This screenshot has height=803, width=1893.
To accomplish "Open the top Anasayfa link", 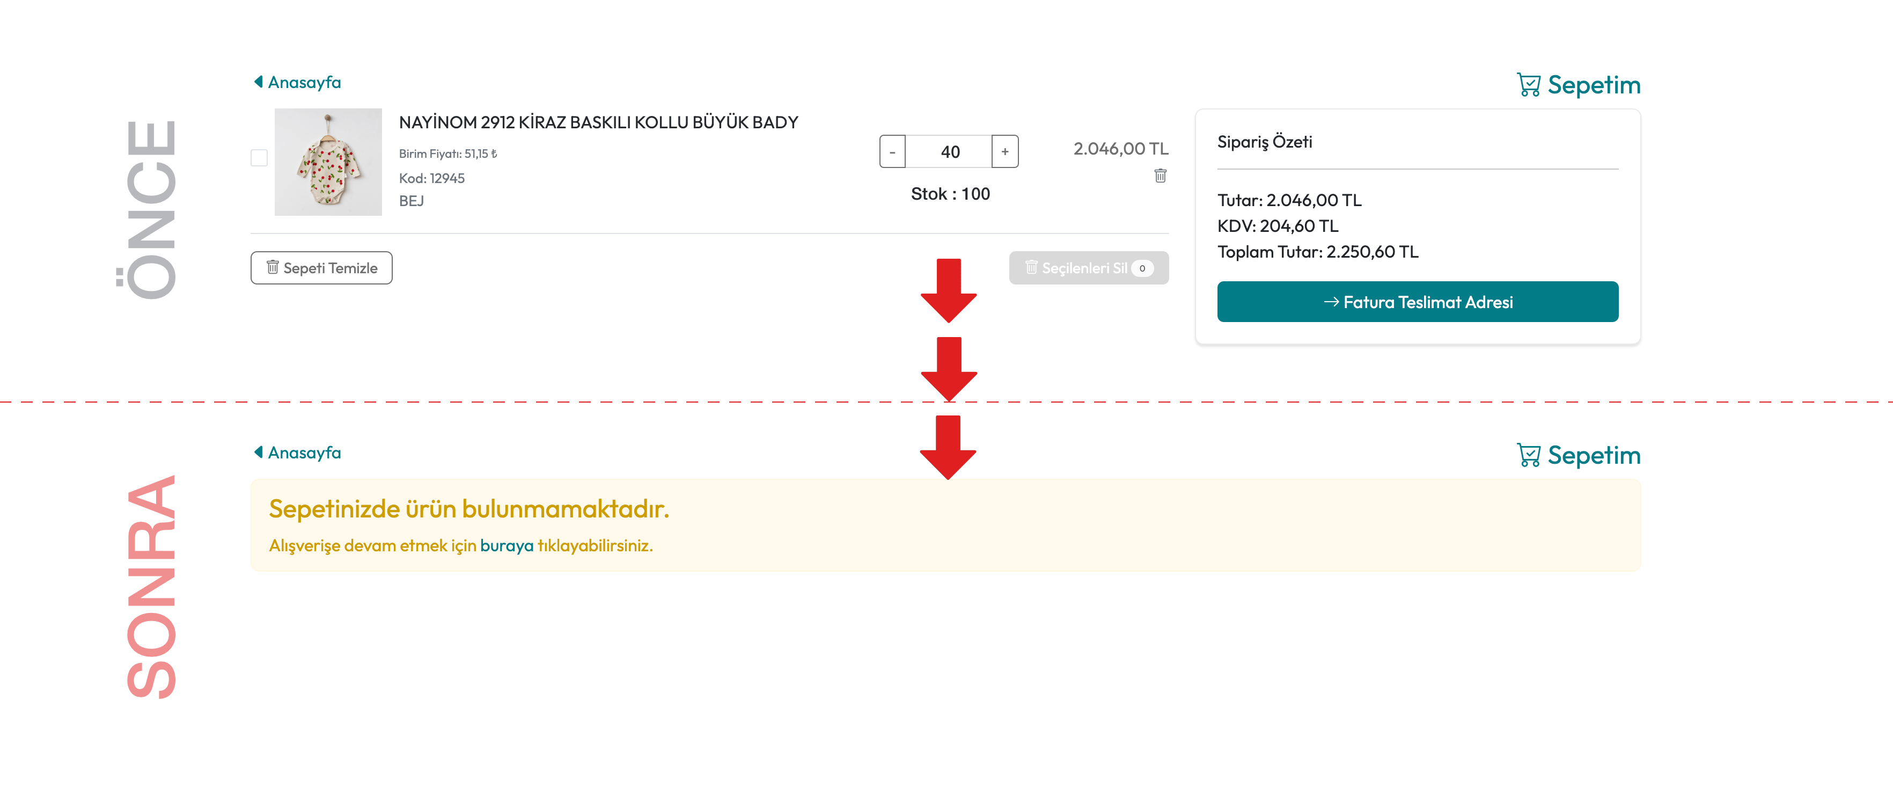I will click(304, 82).
